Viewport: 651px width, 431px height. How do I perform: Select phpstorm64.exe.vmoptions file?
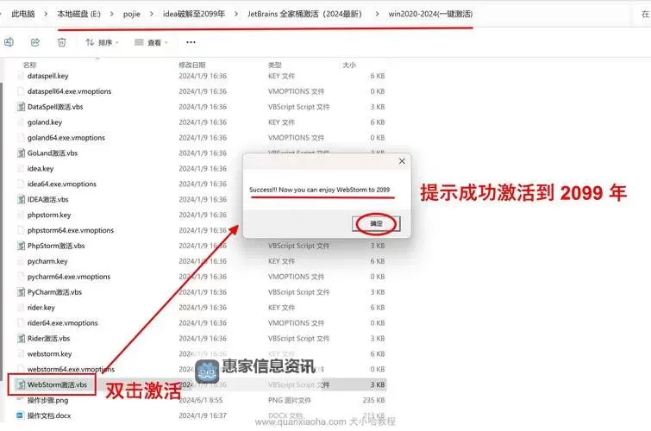(x=71, y=230)
